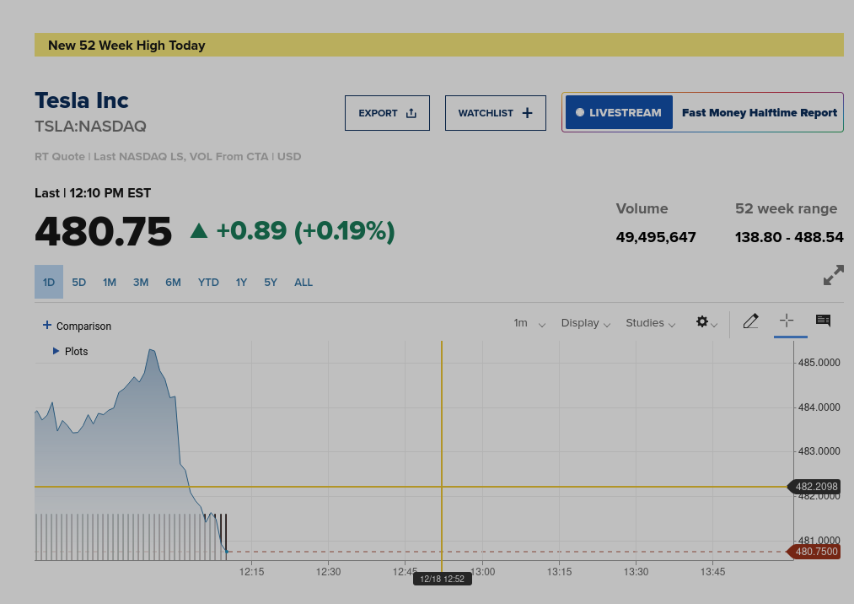Expand the Plots legend
The width and height of the screenshot is (854, 604).
[70, 351]
